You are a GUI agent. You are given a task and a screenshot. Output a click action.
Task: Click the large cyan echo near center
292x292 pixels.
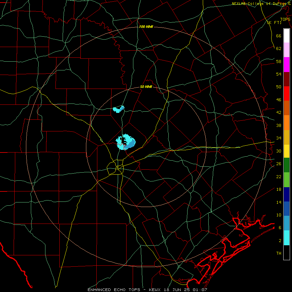[126, 142]
